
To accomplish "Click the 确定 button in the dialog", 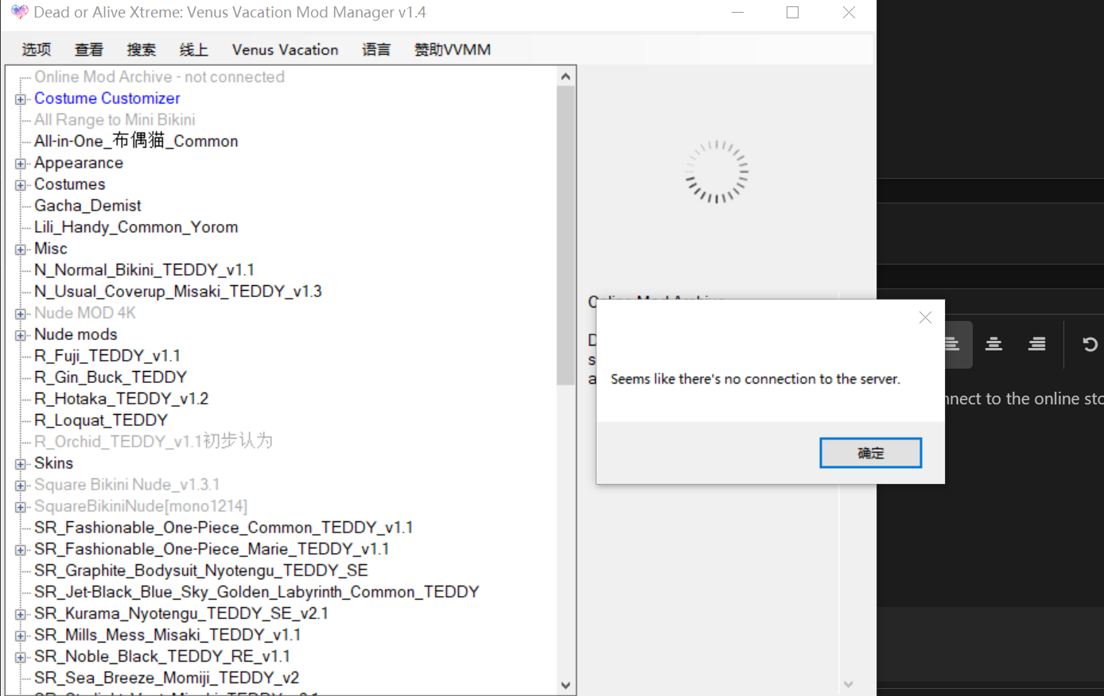I will pos(871,453).
